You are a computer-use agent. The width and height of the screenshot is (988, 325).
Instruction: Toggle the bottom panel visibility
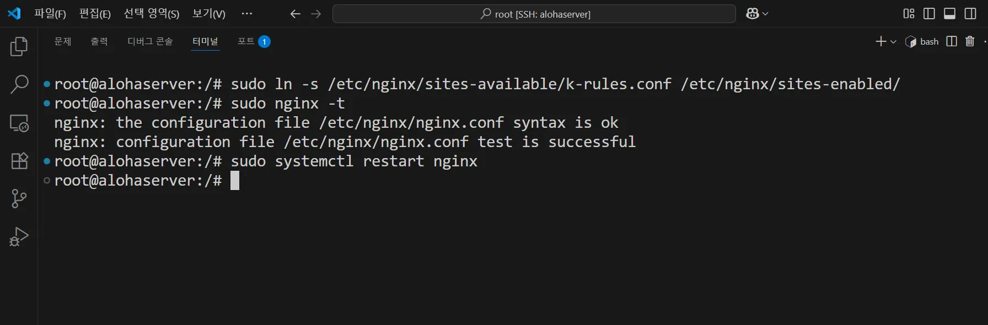(x=949, y=14)
